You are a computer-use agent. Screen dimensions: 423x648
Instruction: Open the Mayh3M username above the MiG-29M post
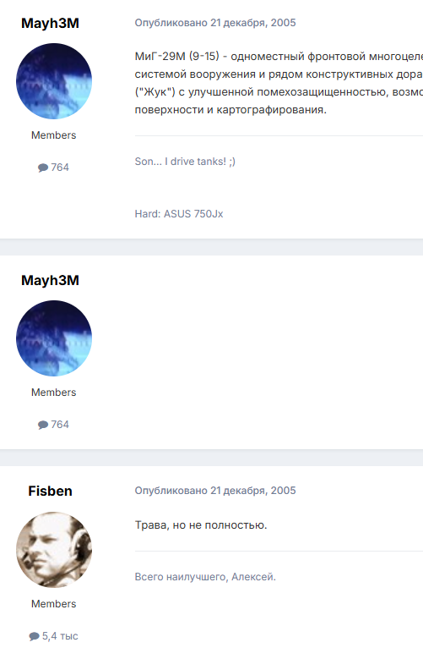pos(51,23)
